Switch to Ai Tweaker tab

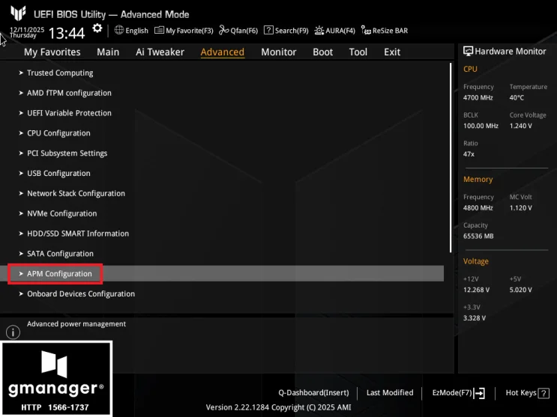click(160, 52)
